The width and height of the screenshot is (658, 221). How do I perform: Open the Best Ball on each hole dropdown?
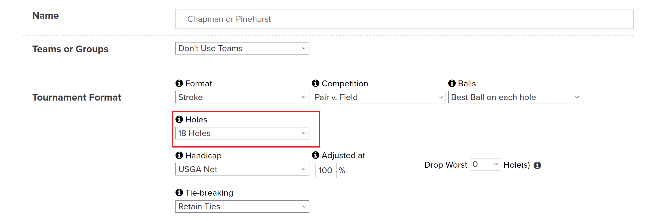tap(515, 97)
